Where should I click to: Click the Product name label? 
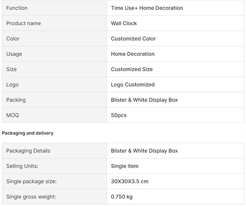coord(24,23)
